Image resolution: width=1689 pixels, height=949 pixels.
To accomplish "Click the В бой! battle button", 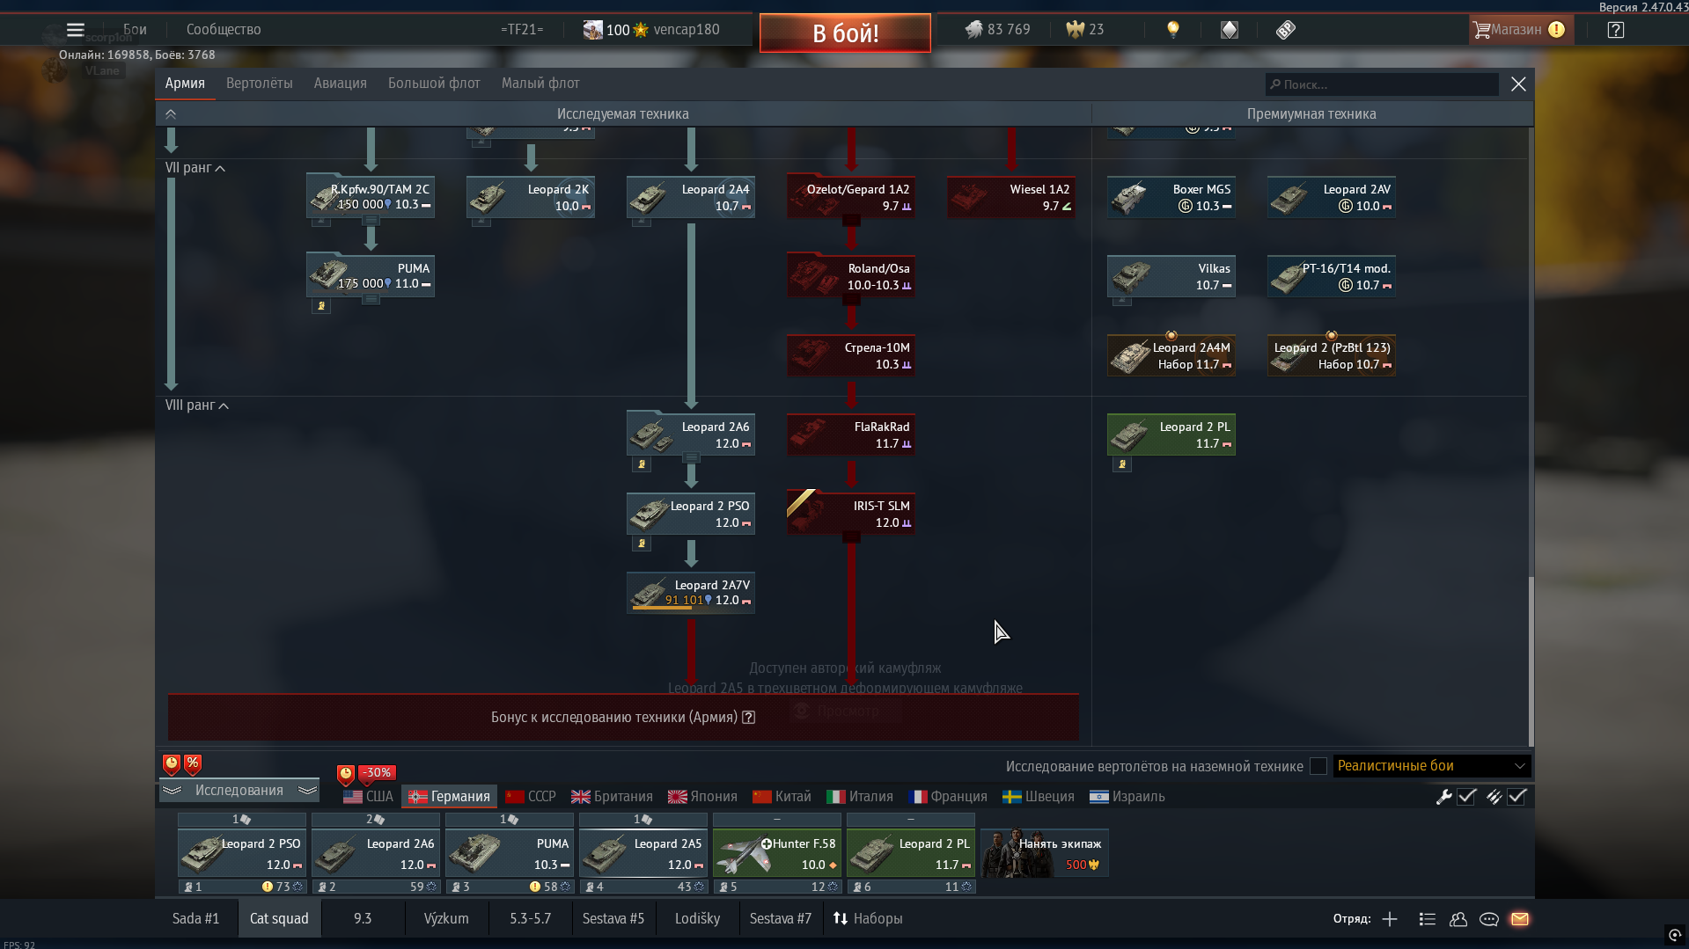I will 845,33.
